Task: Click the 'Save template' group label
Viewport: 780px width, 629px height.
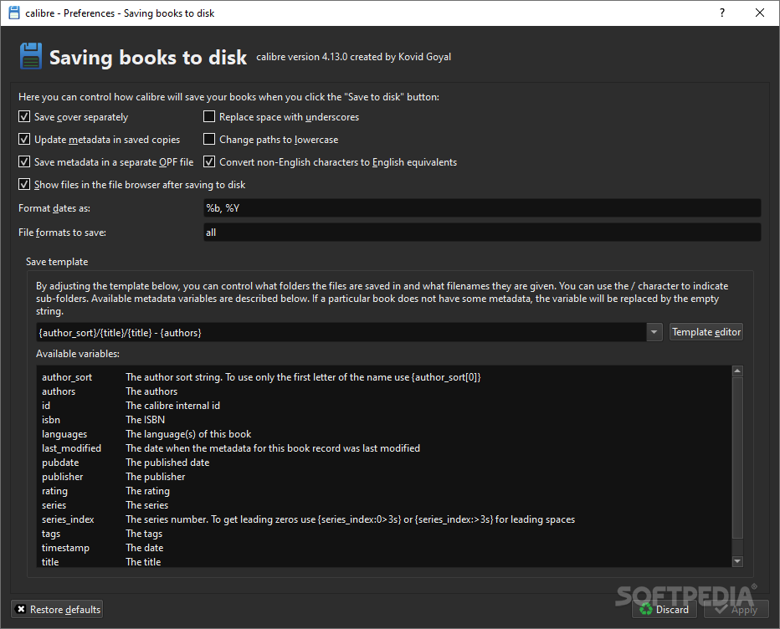Action: tap(57, 262)
